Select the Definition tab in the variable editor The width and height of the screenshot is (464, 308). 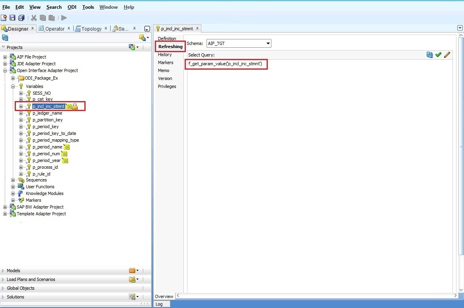[167, 39]
